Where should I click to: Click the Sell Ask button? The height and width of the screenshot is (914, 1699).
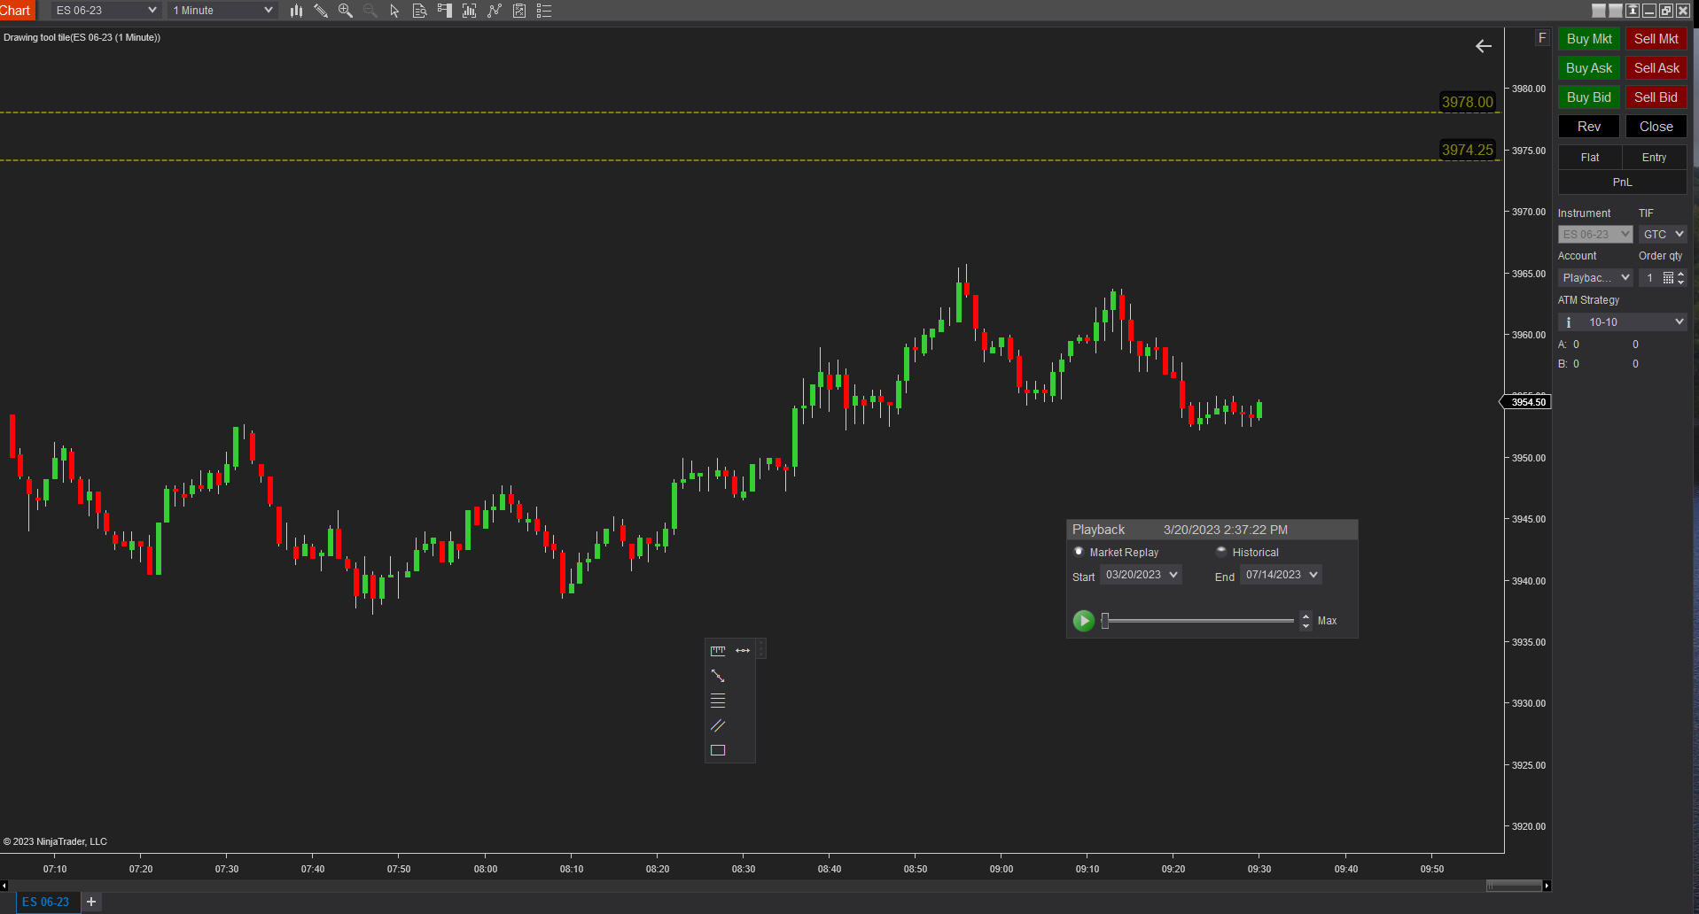[1656, 68]
